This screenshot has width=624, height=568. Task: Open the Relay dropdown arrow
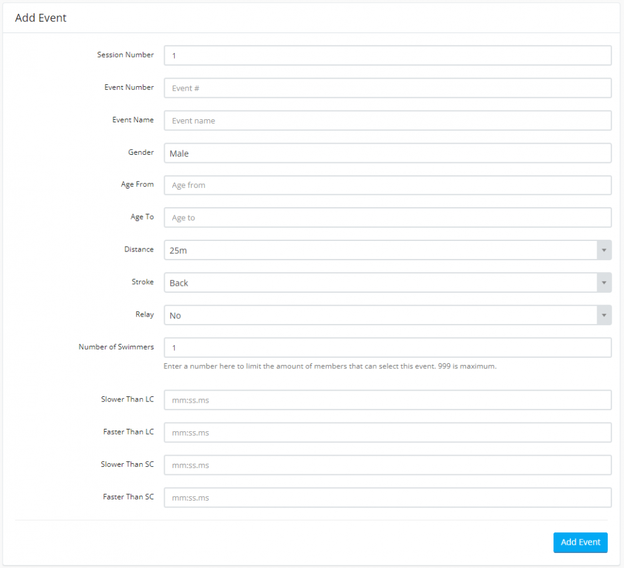click(x=604, y=315)
